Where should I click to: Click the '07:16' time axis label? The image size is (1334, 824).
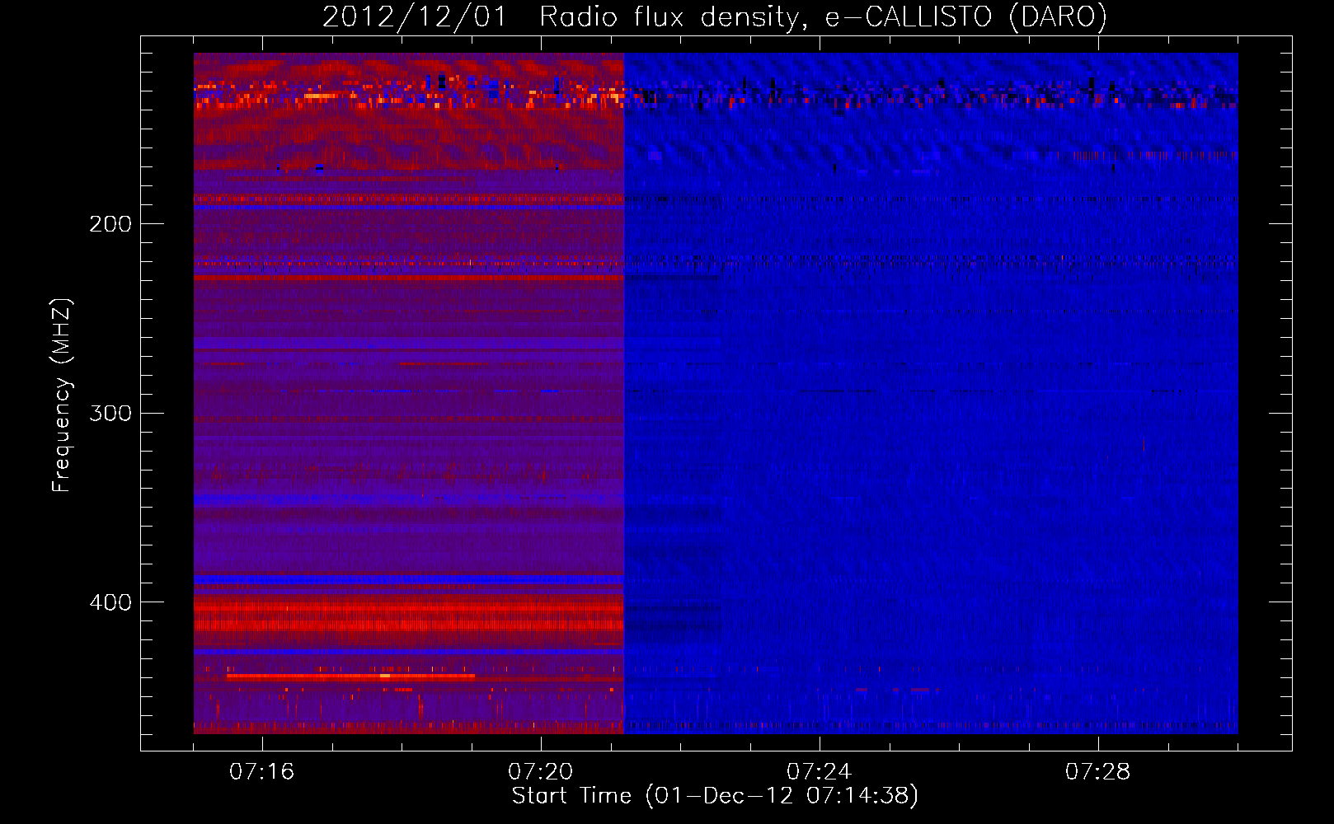pyautogui.click(x=262, y=772)
